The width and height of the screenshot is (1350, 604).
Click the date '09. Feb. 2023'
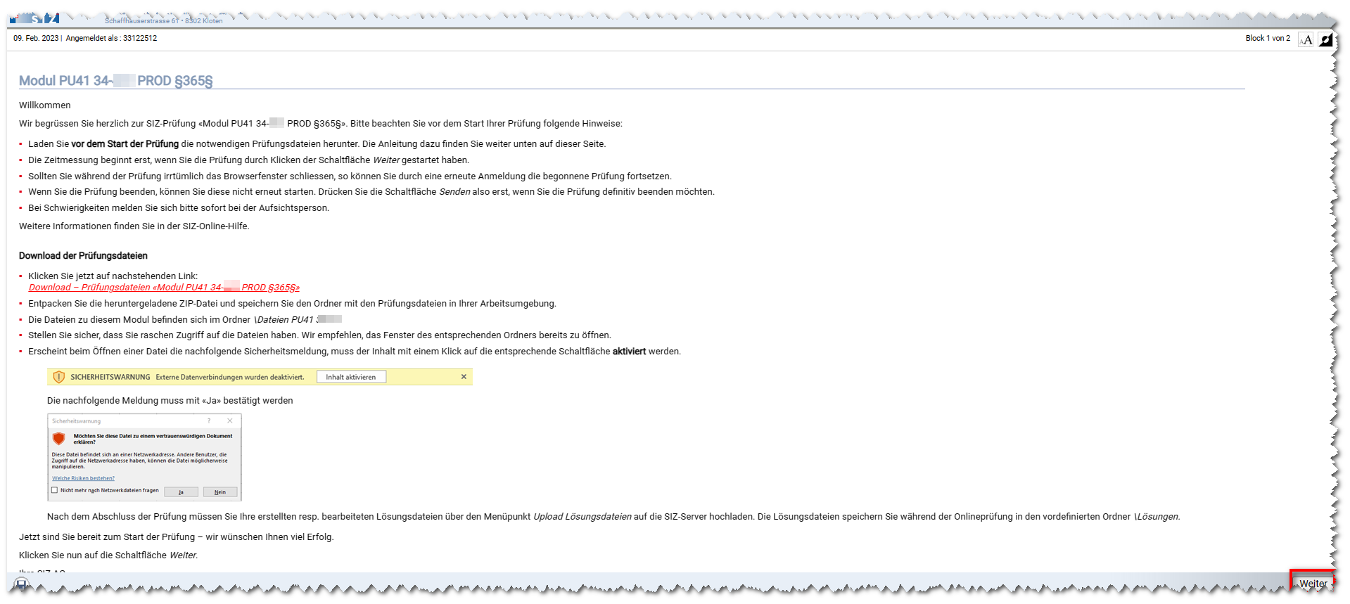36,38
